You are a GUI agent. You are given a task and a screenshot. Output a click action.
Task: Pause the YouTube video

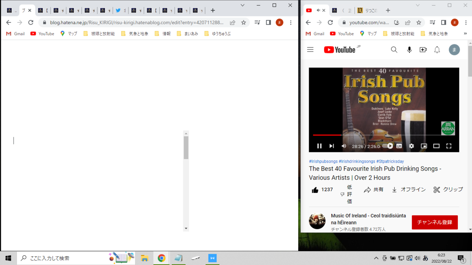(319, 146)
